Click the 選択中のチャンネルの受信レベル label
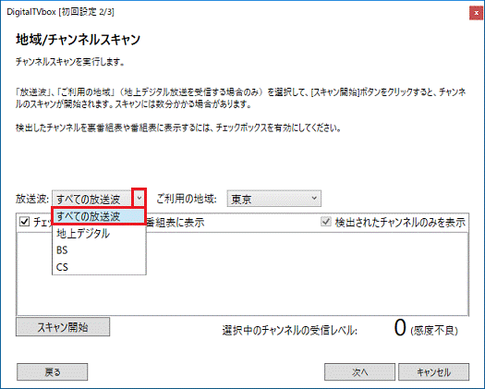The image size is (485, 389). [x=290, y=331]
